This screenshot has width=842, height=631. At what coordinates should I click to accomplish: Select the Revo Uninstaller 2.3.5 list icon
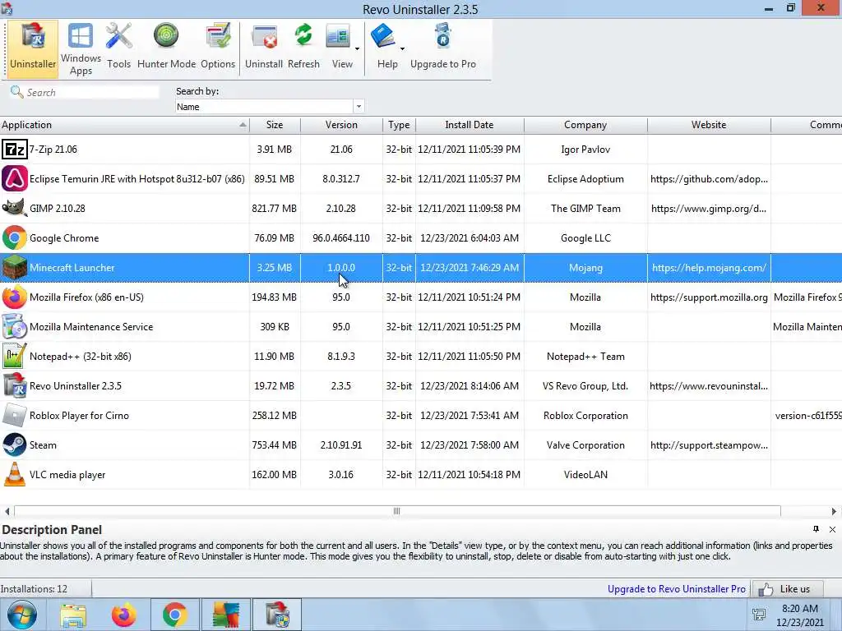point(15,385)
